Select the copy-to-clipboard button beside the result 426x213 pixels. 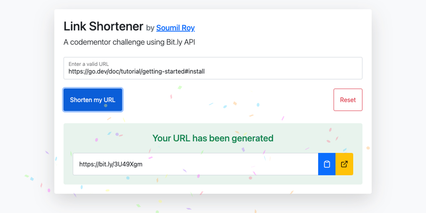pyautogui.click(x=326, y=164)
